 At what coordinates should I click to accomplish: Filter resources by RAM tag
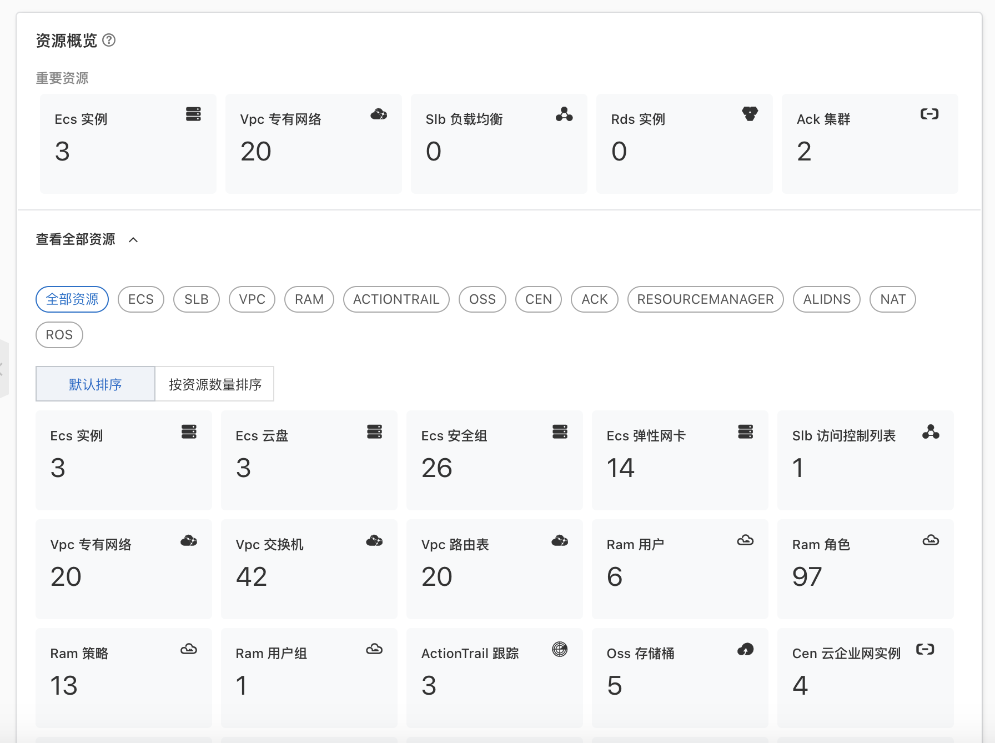(x=309, y=299)
